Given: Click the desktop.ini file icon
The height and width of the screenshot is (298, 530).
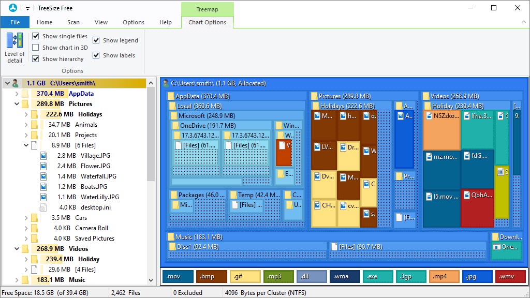Looking at the screenshot, I should [x=43, y=207].
